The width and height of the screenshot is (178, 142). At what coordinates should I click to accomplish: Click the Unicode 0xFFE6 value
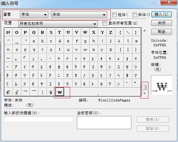(x=159, y=45)
